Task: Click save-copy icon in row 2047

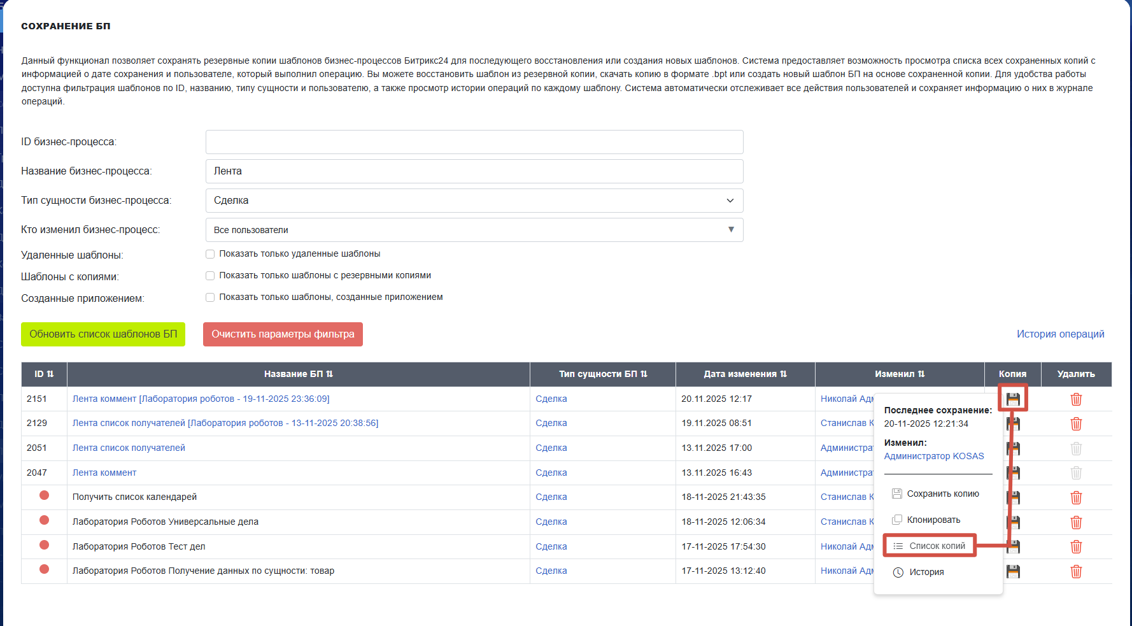Action: pos(1014,473)
